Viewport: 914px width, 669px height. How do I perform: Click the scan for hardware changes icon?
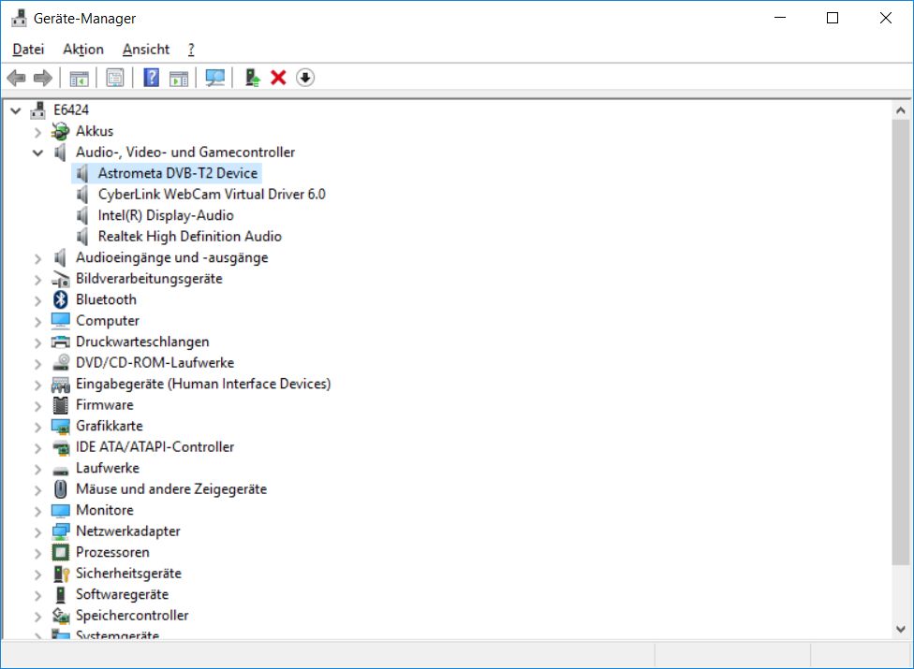click(215, 78)
